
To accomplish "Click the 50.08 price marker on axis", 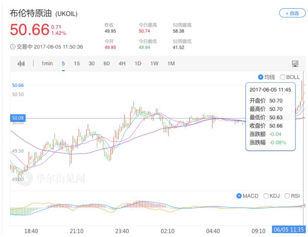I will tap(18, 118).
